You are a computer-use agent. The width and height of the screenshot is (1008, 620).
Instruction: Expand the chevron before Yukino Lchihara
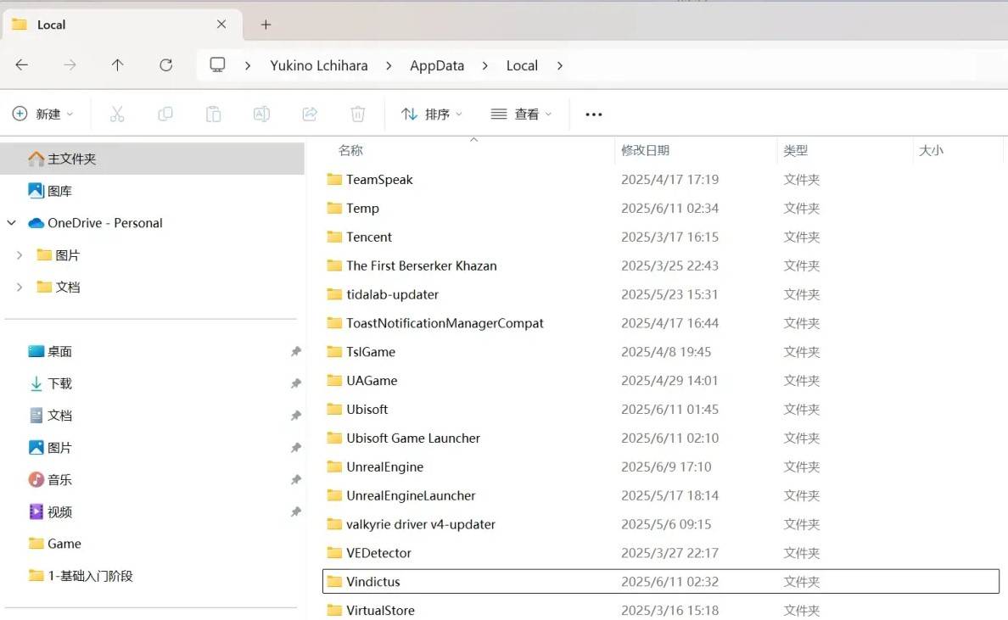coord(248,65)
